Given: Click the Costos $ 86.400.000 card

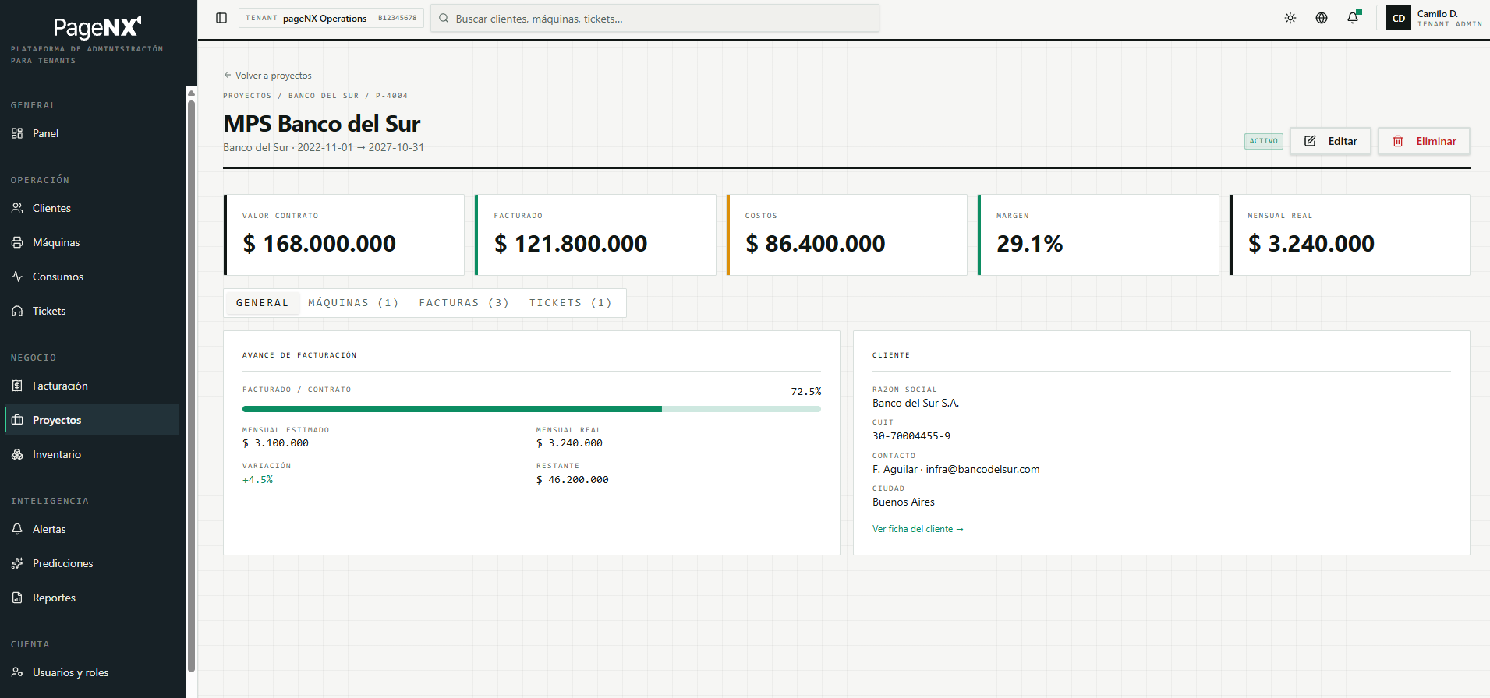Looking at the screenshot, I should point(847,234).
